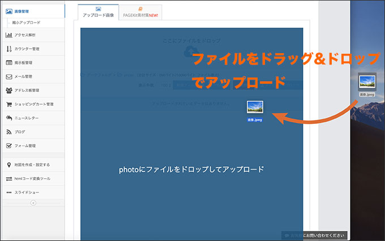Click the dragged 画像.jpeg thumbnail in drop zone

255,107
